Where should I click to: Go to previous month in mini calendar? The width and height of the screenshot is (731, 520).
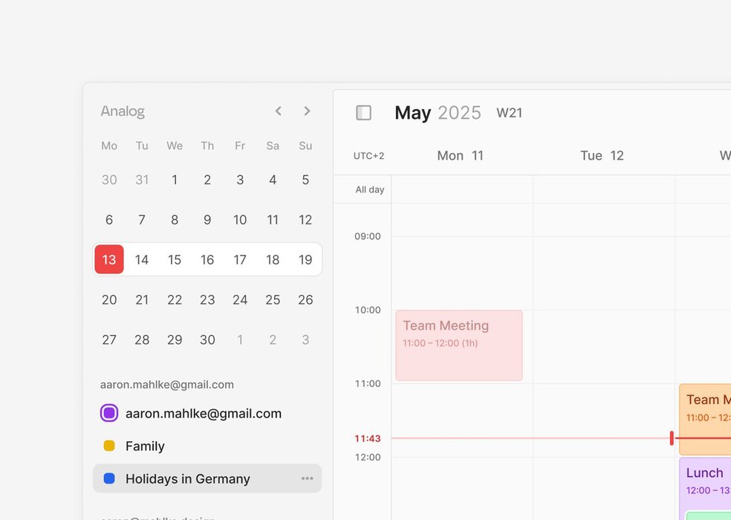coord(279,111)
